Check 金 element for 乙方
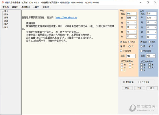Image resolution: width=159 pixels, height=115 pixels. [141, 64]
